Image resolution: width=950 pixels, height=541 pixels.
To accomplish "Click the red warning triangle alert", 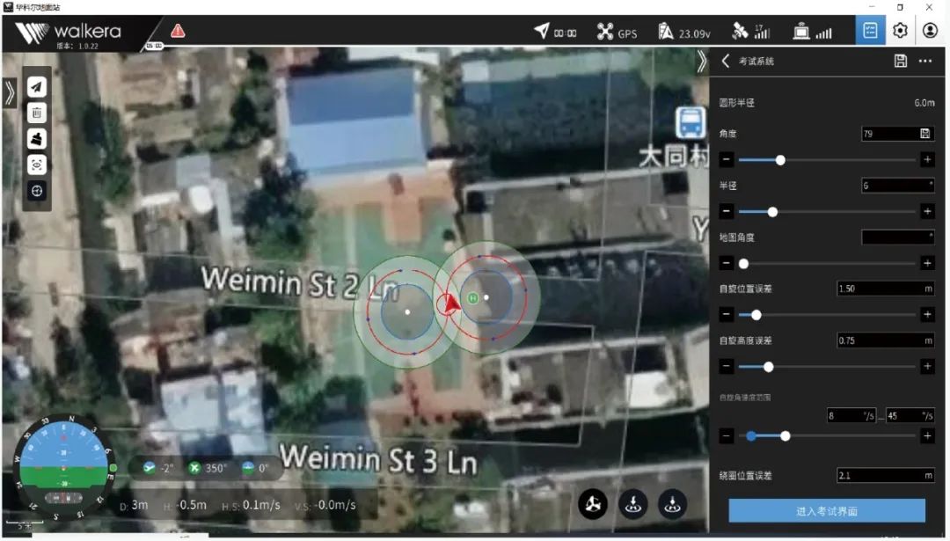I will 178,32.
